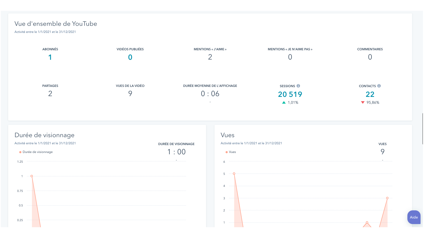Click the Contacts value 22
The height and width of the screenshot is (238, 424).
tap(370, 94)
